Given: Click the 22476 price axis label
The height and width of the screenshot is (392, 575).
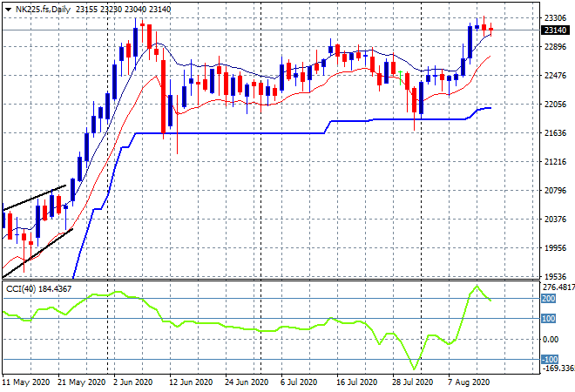Looking at the screenshot, I should click(x=556, y=76).
